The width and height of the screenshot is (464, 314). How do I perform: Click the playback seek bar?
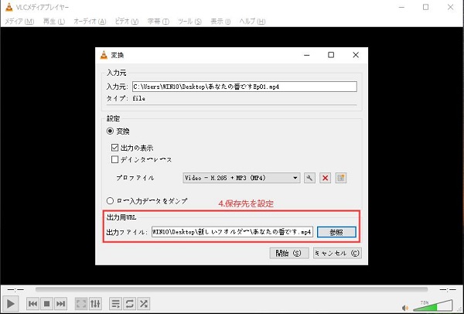(231, 289)
